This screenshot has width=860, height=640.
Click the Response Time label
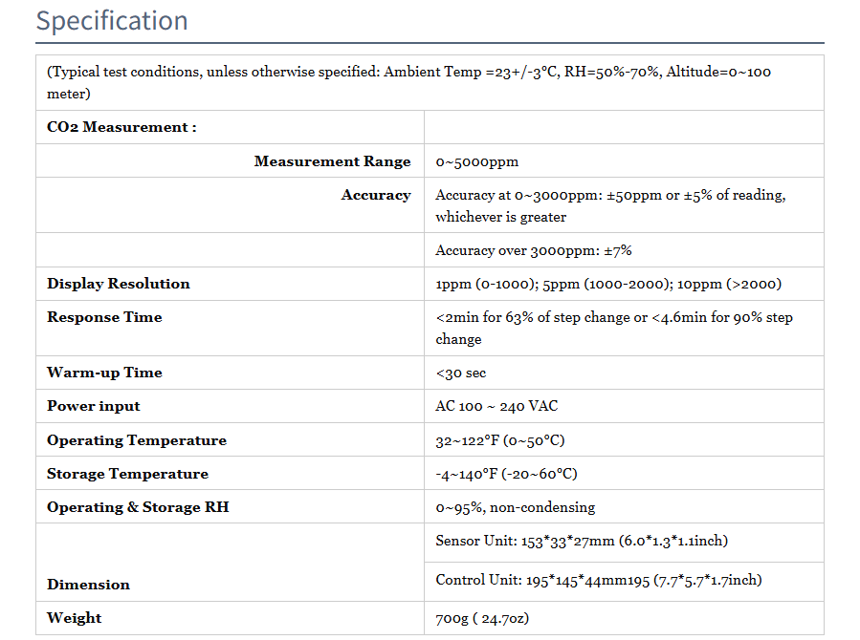(104, 317)
